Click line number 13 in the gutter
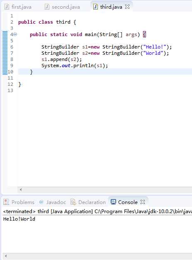This screenshot has width=192, height=260. (10, 90)
